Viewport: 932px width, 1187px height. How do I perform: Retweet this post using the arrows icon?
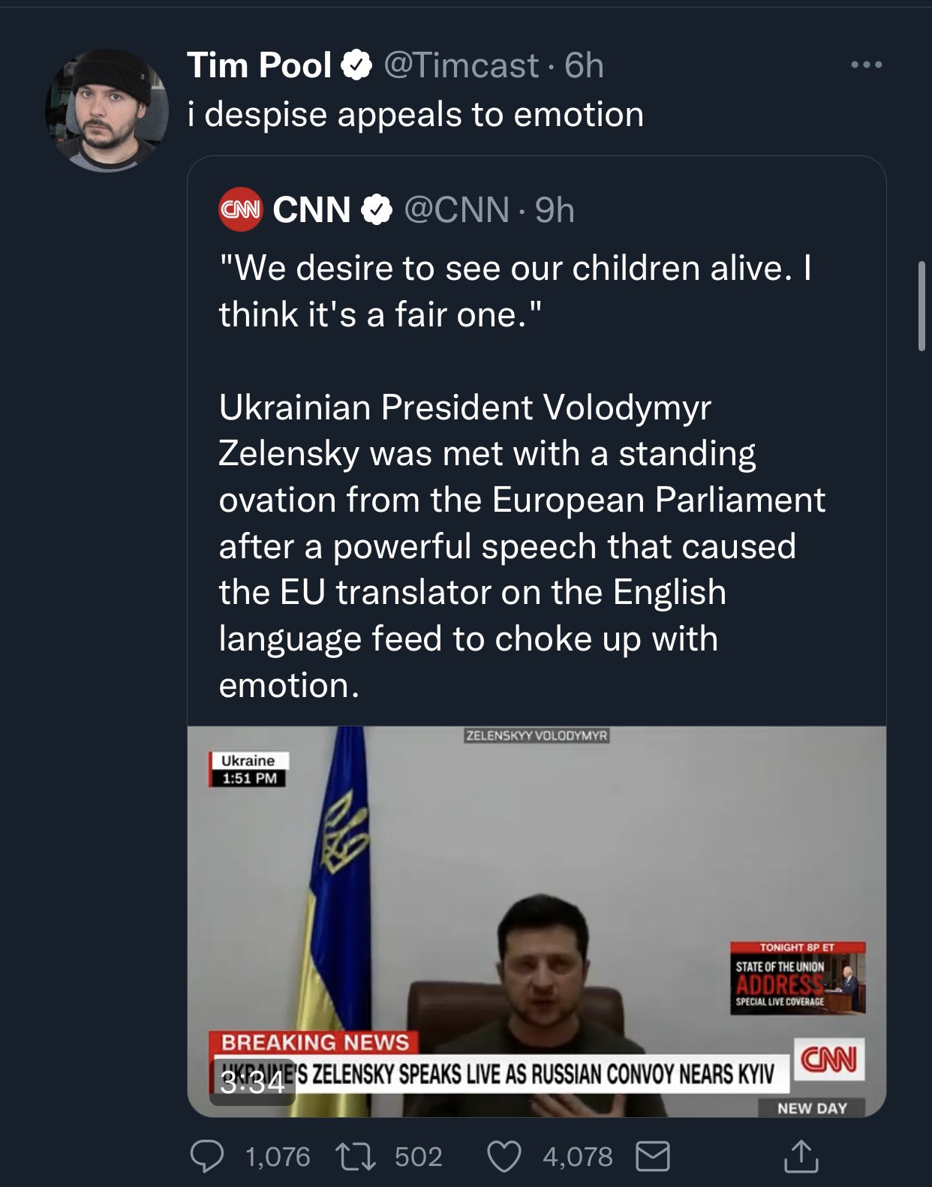tap(356, 1156)
